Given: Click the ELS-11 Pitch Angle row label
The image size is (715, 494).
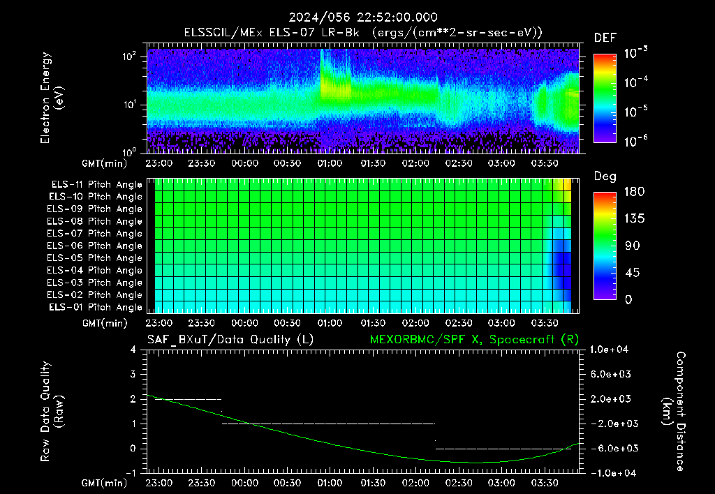Looking at the screenshot, I should click(x=96, y=185).
